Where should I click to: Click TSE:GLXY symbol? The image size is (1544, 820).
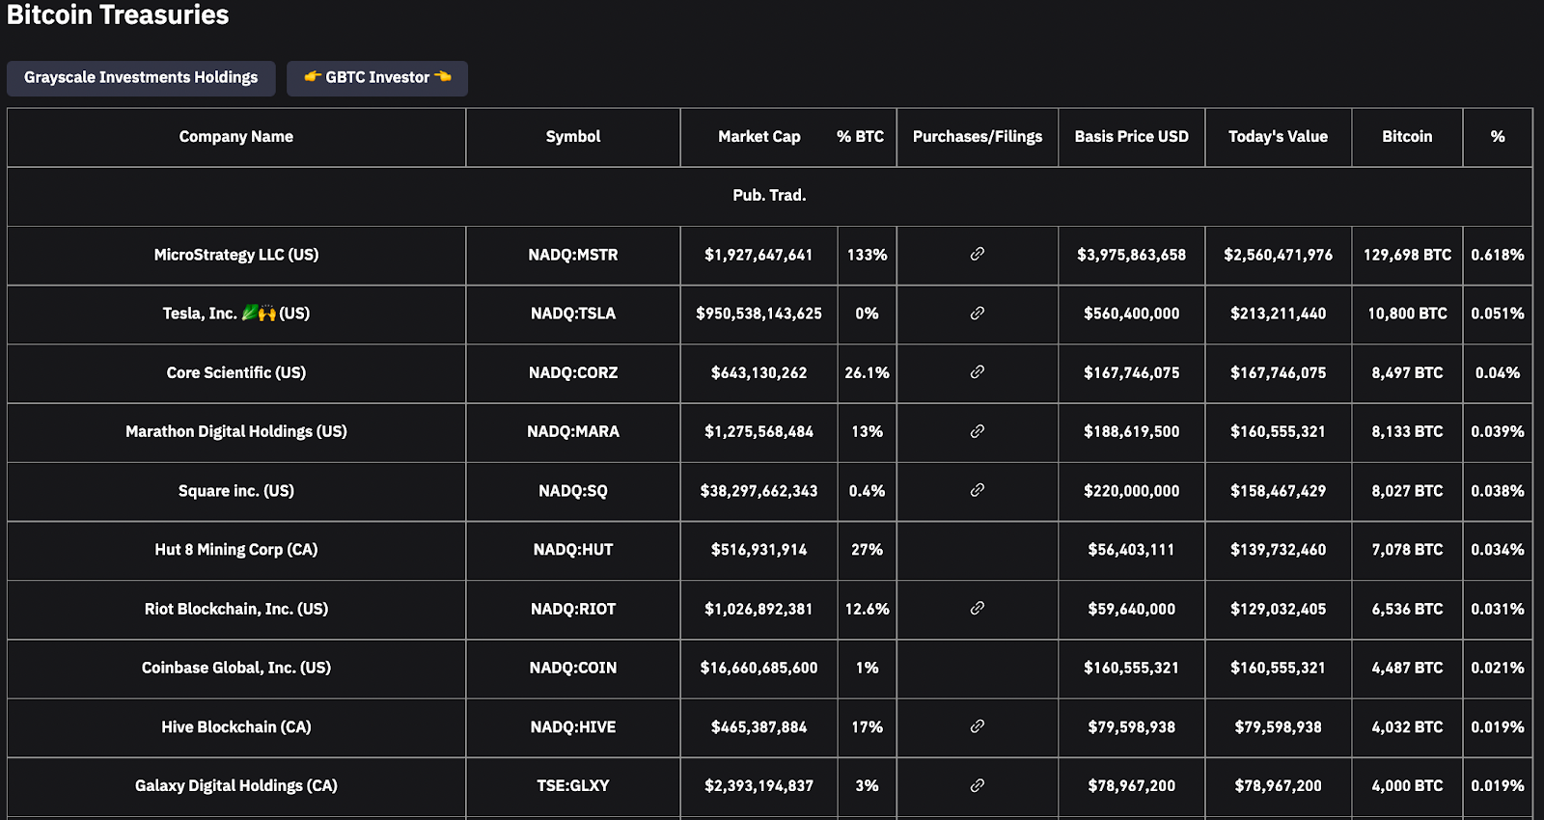pyautogui.click(x=573, y=786)
